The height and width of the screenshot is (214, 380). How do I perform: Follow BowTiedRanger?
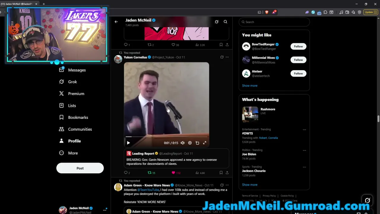pyautogui.click(x=298, y=46)
